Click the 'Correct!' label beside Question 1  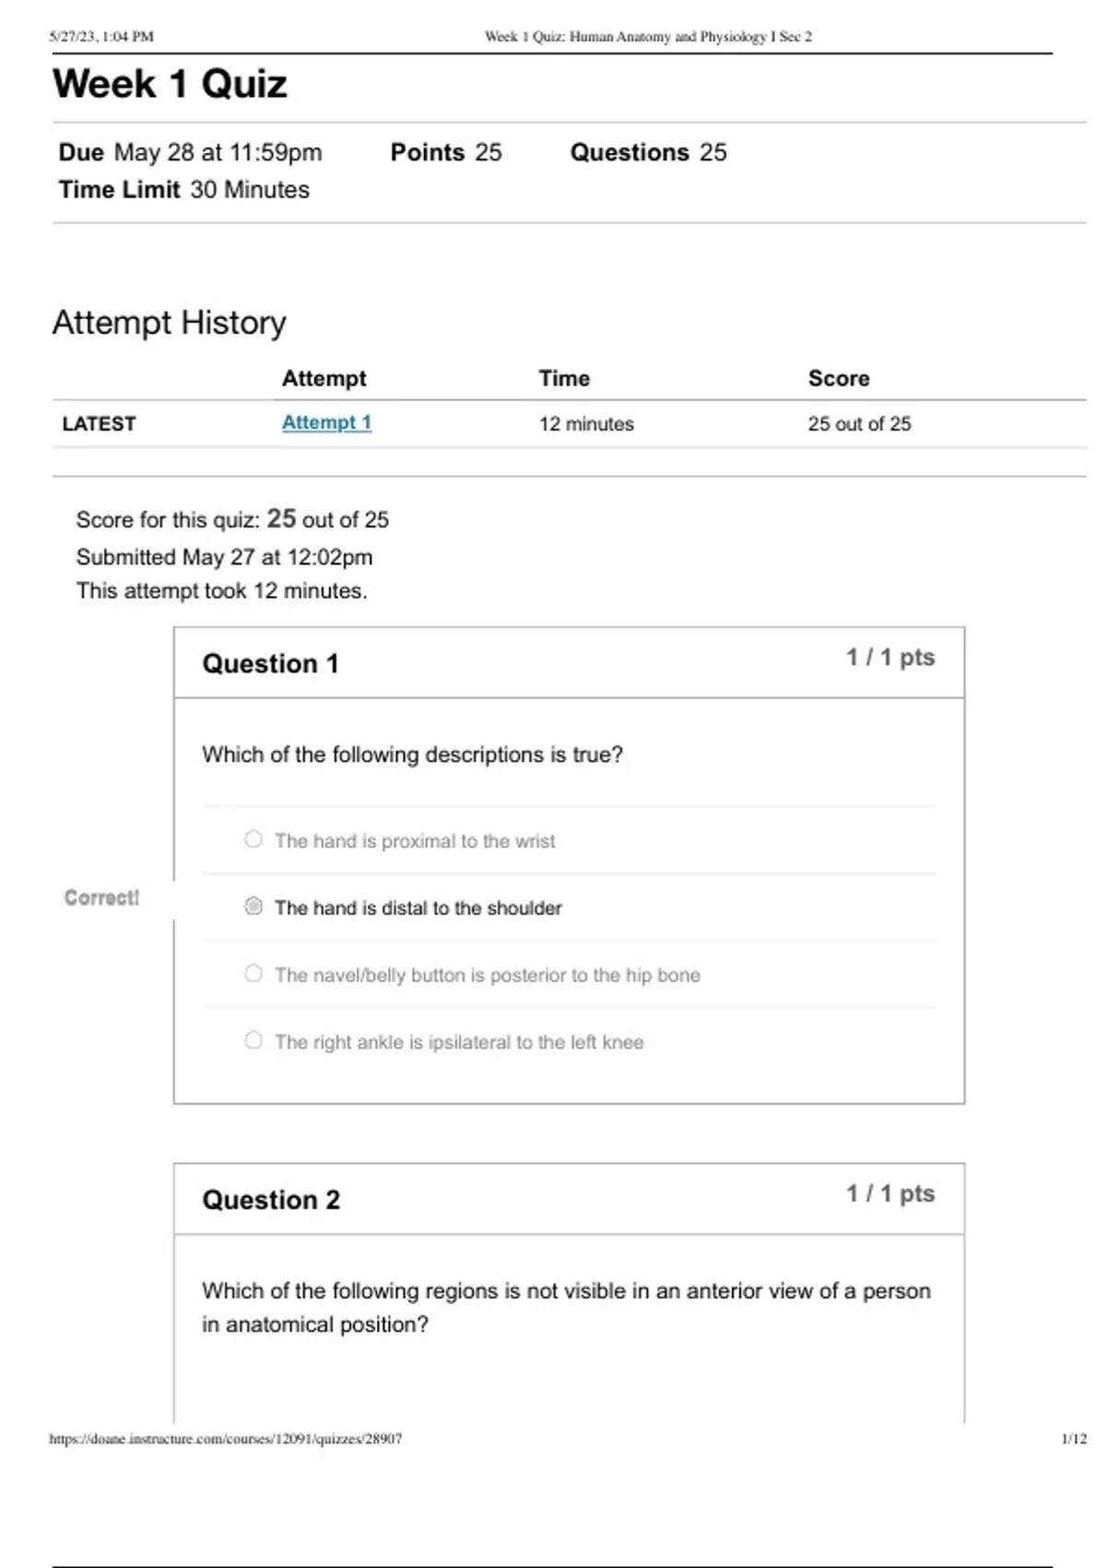click(x=101, y=897)
